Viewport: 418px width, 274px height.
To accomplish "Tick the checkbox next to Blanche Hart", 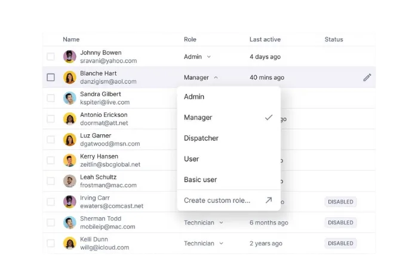I will coord(51,77).
